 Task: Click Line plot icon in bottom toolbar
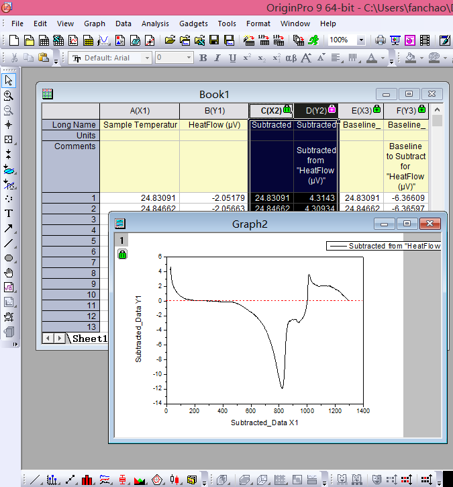(35, 480)
